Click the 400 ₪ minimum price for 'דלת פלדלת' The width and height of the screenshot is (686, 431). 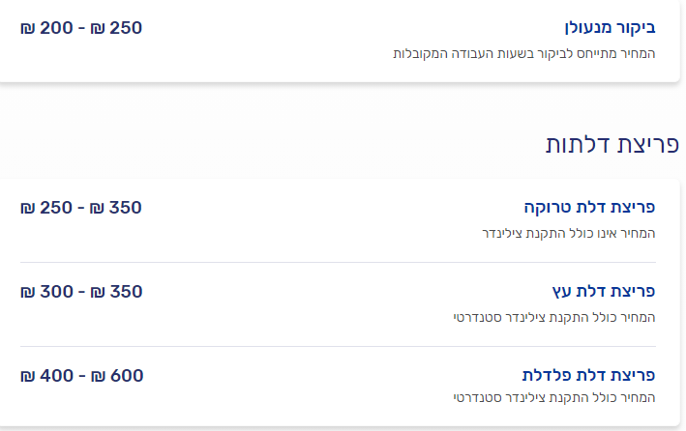coord(47,376)
